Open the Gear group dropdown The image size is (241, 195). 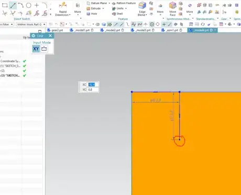tap(230, 18)
